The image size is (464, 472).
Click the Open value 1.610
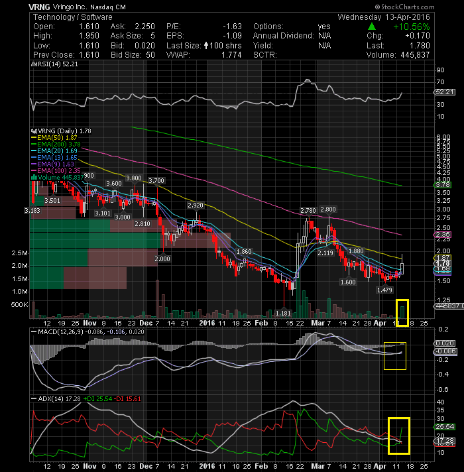click(89, 27)
